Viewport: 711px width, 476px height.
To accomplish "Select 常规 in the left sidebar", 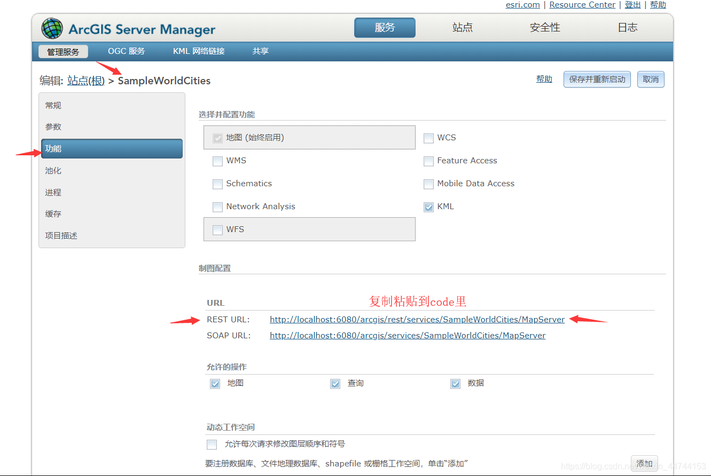I will coord(112,106).
